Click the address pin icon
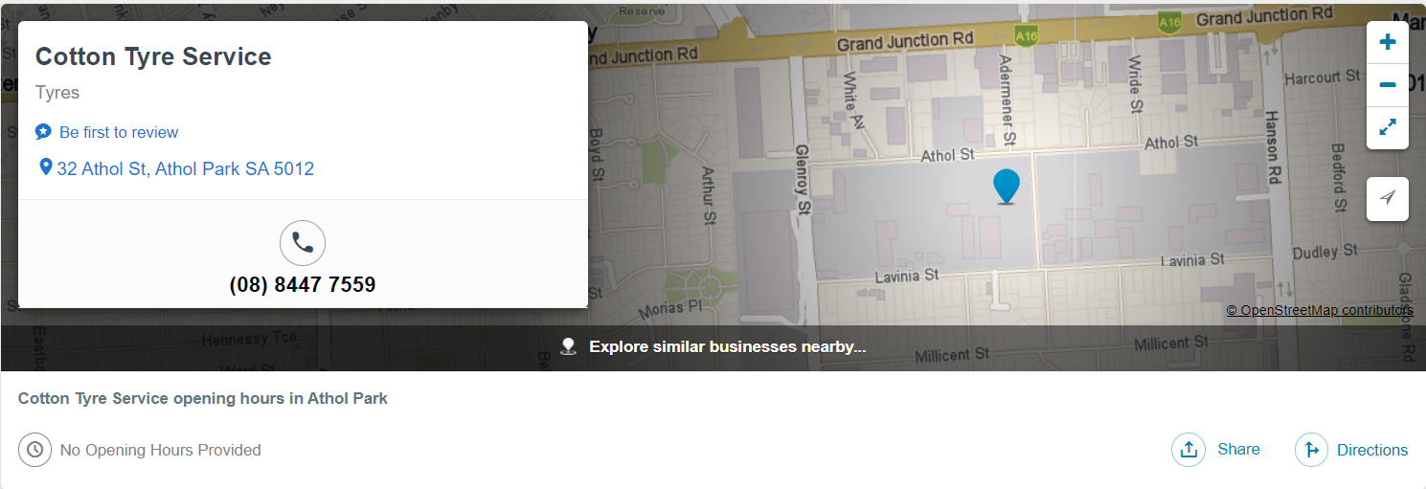This screenshot has height=489, width=1426. (45, 167)
